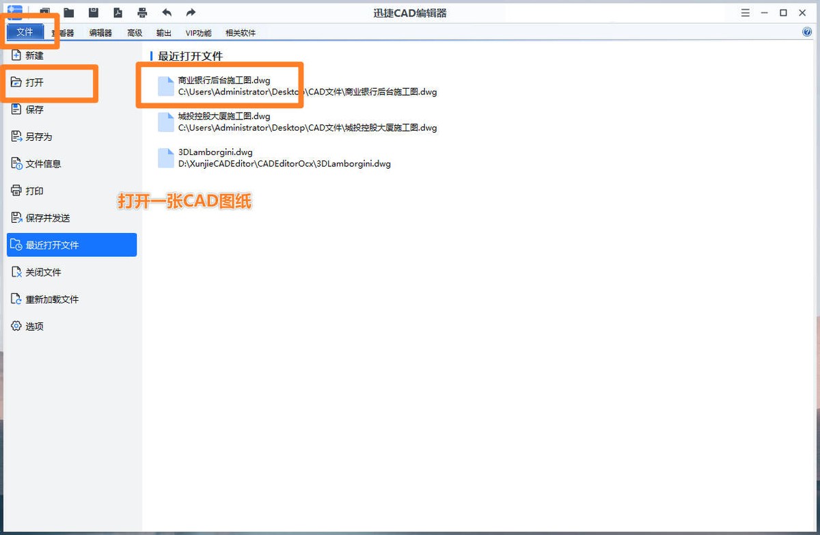Open recent file 3DLamborgini.dwg
This screenshot has width=820, height=535.
pos(215,152)
